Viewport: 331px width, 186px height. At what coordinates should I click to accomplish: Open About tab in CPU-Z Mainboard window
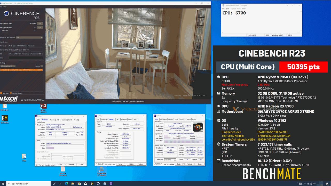coord(76,120)
